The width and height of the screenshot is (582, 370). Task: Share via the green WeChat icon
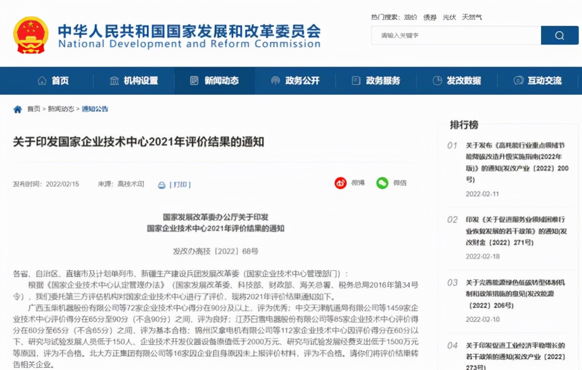coord(382,183)
